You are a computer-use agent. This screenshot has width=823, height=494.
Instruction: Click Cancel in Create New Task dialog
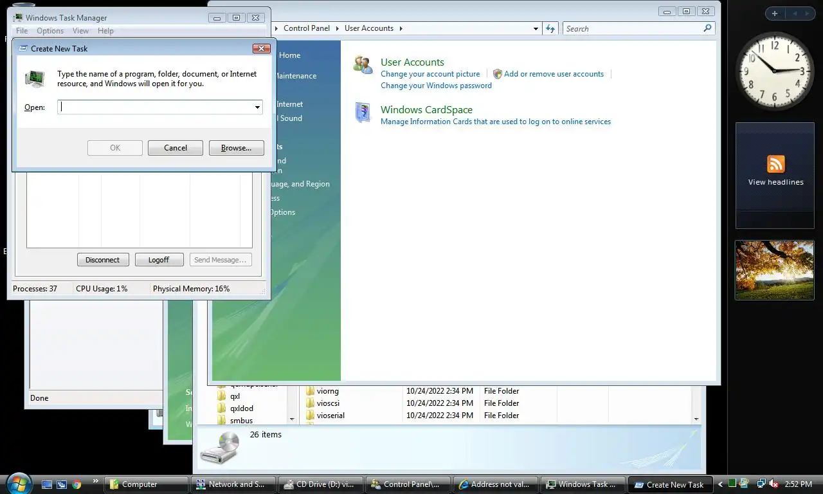click(x=176, y=148)
